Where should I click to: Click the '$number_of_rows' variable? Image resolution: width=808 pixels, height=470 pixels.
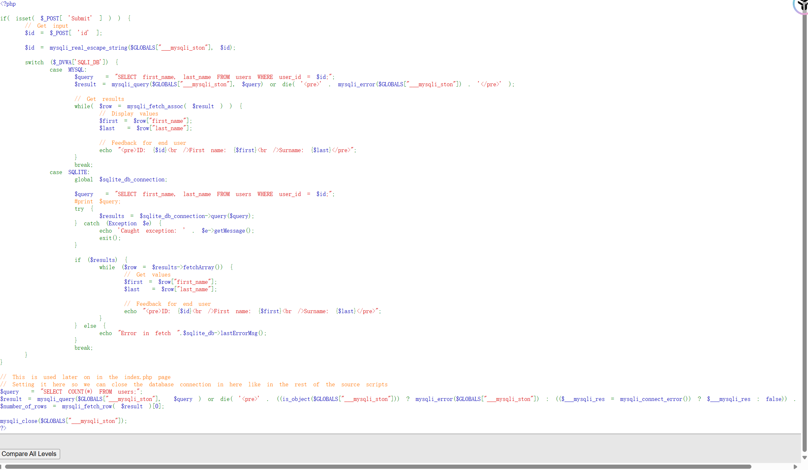[x=24, y=406]
